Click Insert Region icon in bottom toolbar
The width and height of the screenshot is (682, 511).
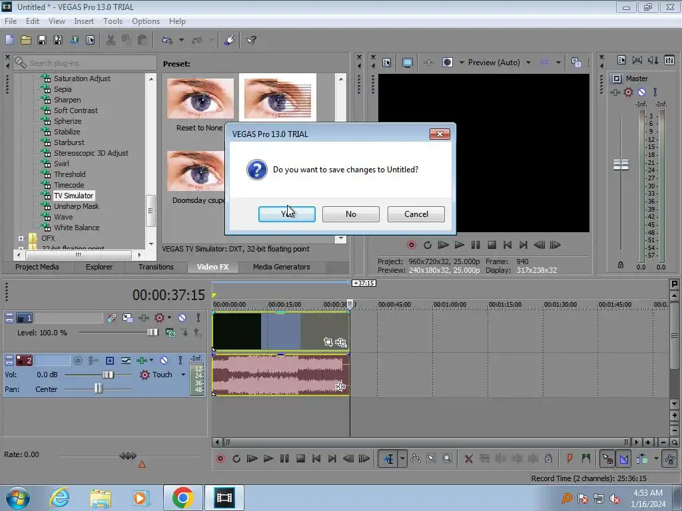(586, 458)
